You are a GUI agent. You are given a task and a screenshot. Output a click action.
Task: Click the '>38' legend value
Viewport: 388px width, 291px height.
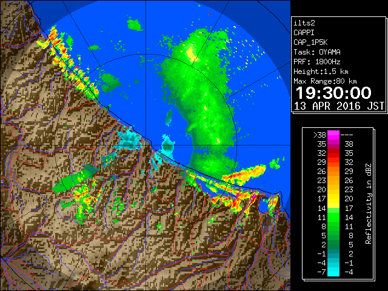coord(319,135)
